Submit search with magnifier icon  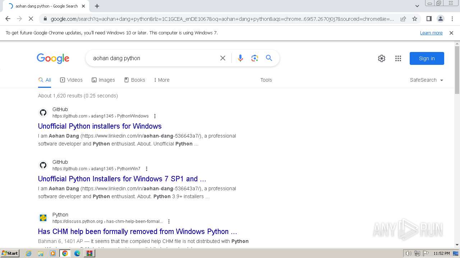[269, 58]
